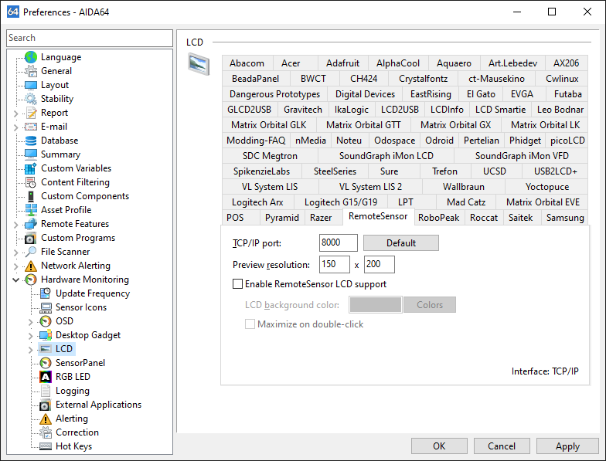The height and width of the screenshot is (461, 606).
Task: Expand the Remote Features node
Action: point(15,225)
